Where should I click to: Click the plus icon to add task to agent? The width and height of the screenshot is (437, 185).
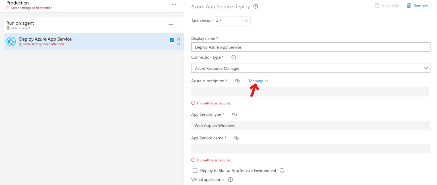point(171,25)
